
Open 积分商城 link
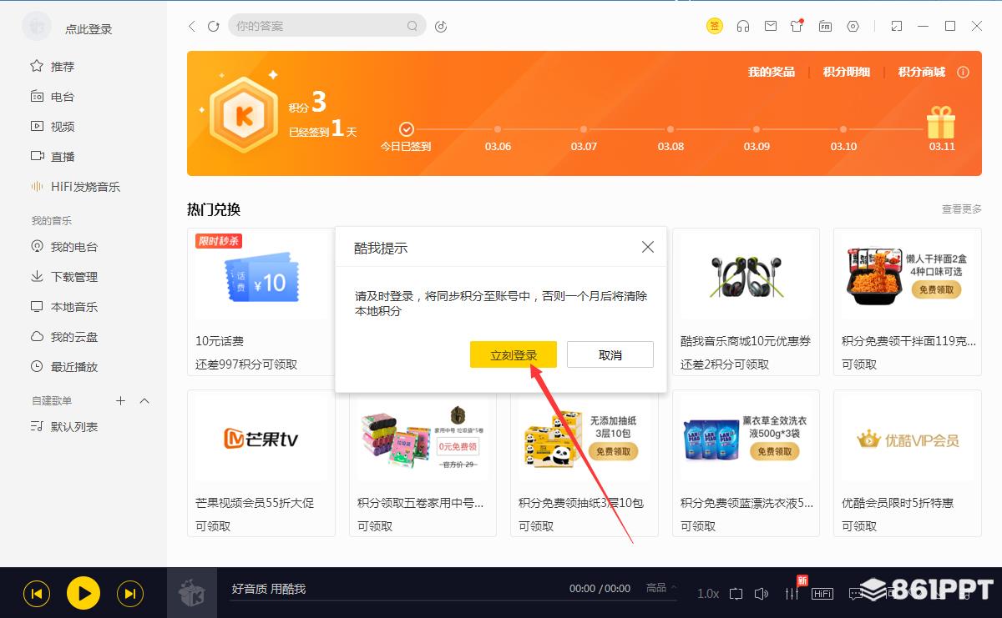922,72
